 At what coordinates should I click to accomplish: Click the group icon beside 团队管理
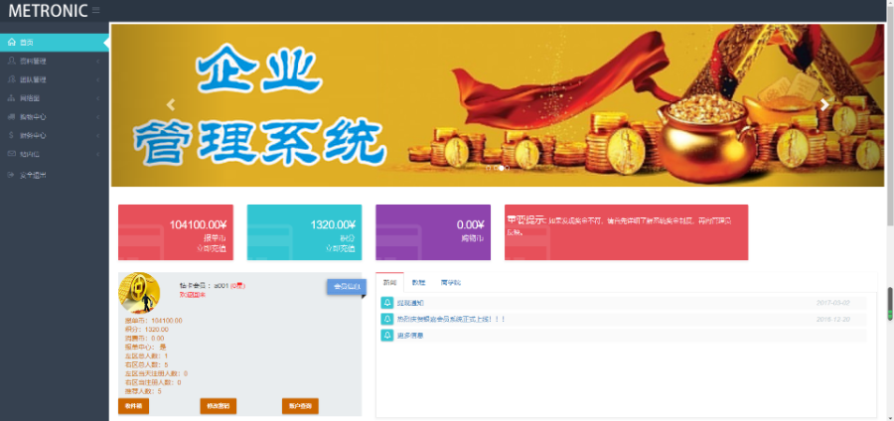(11, 79)
